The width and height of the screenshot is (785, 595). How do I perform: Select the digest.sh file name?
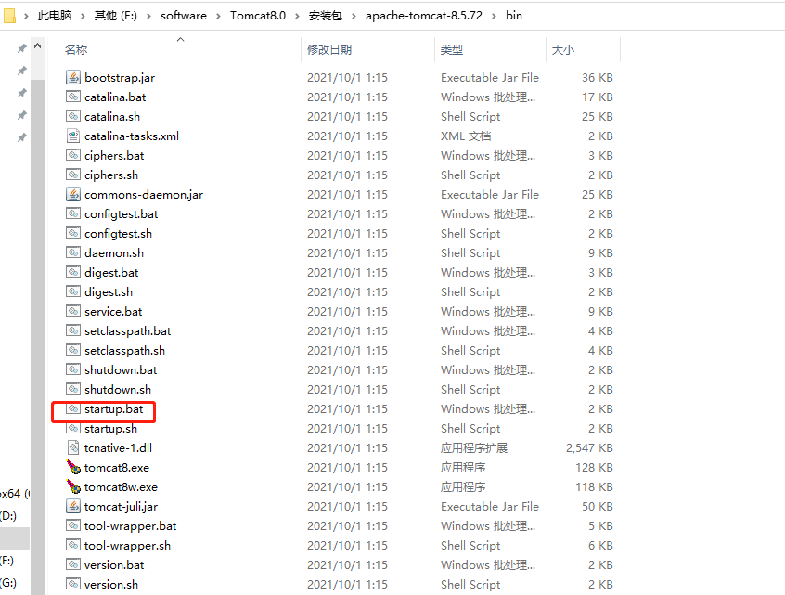109,292
